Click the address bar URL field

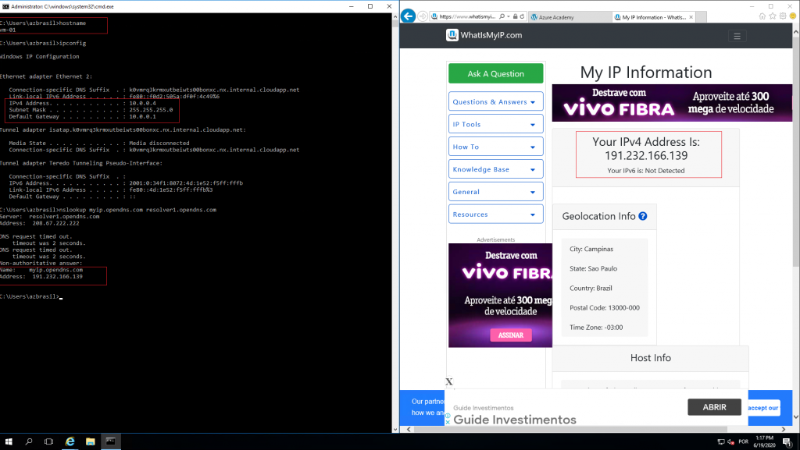coord(467,16)
